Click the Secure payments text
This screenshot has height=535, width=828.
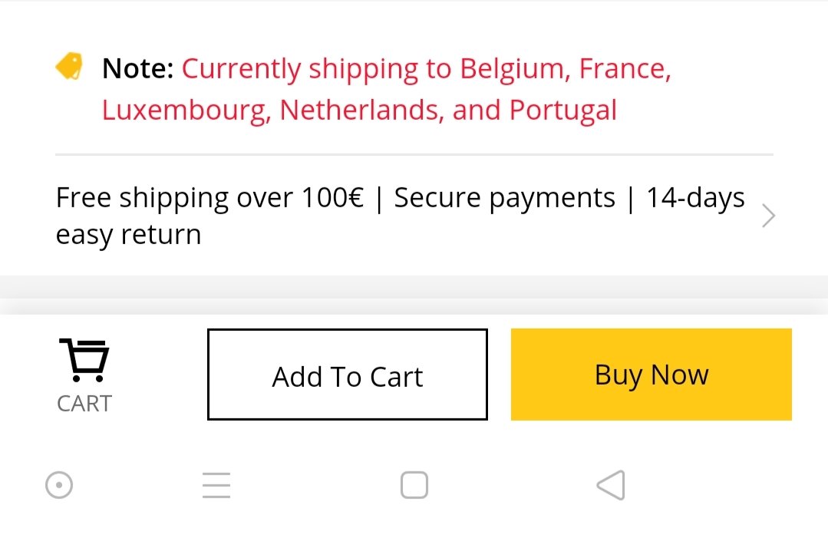coord(505,199)
